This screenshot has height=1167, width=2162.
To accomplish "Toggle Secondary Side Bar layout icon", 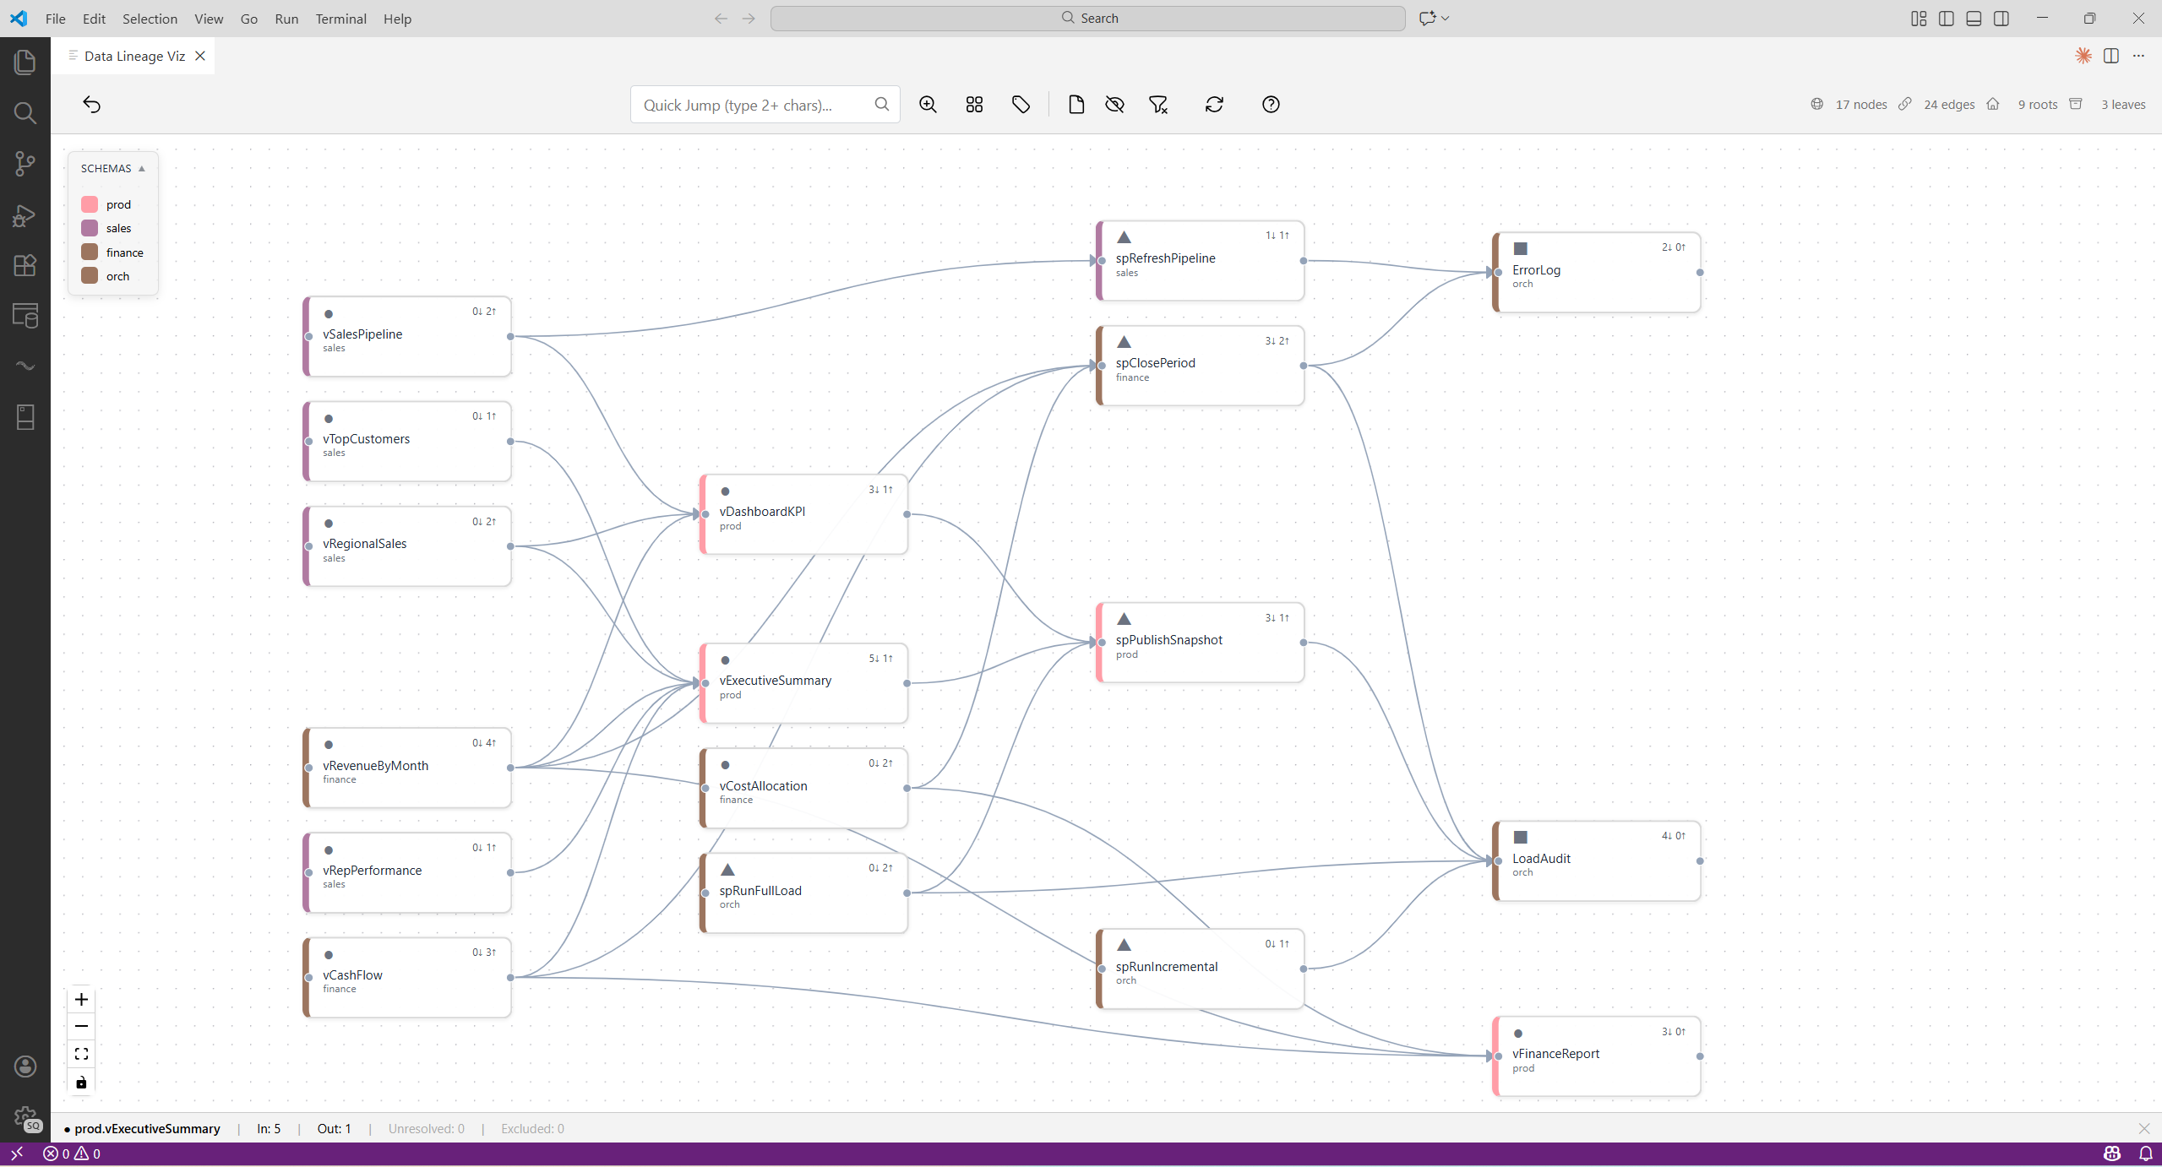I will [2001, 19].
